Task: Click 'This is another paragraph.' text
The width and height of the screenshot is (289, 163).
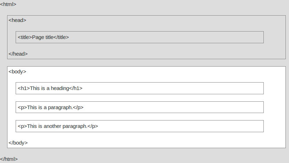Action: point(57,126)
